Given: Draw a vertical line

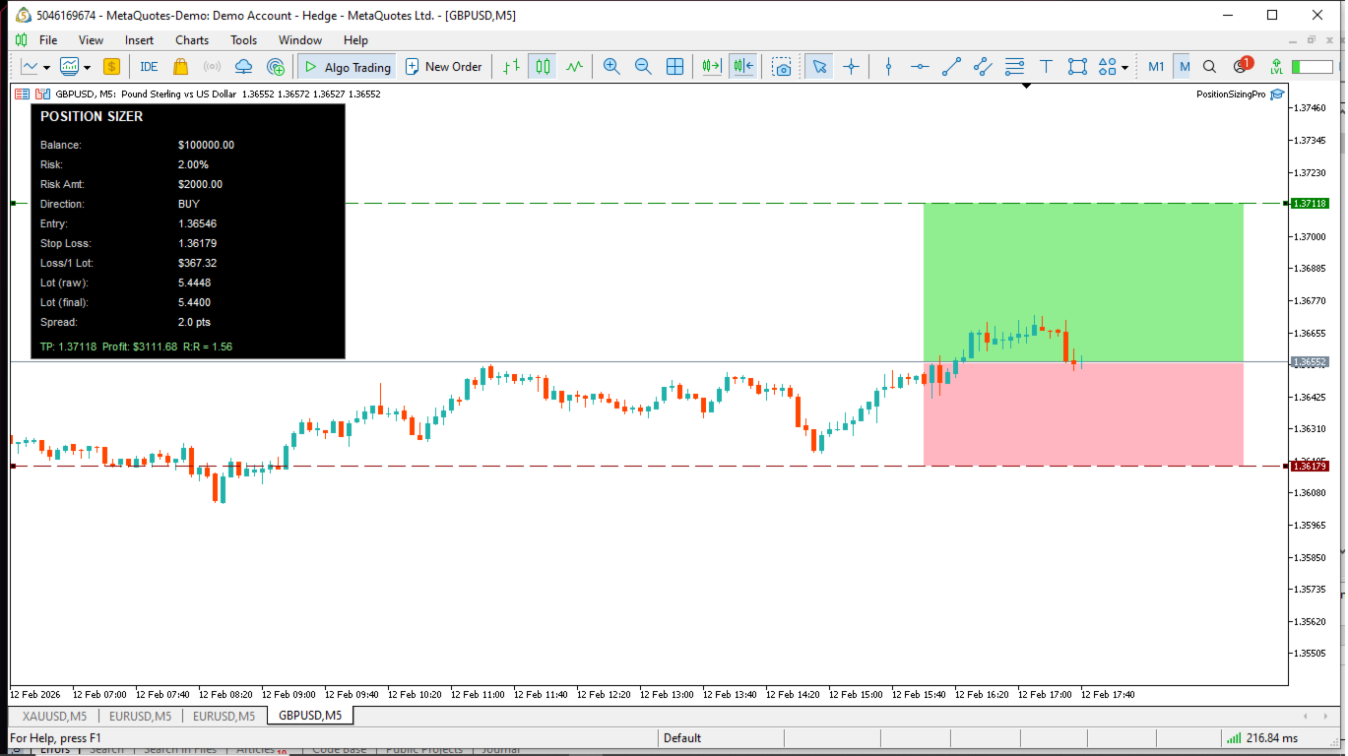Looking at the screenshot, I should (888, 67).
